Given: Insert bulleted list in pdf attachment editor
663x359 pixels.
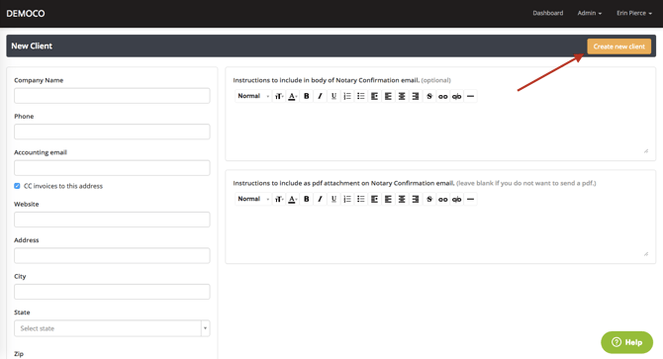Looking at the screenshot, I should [360, 199].
